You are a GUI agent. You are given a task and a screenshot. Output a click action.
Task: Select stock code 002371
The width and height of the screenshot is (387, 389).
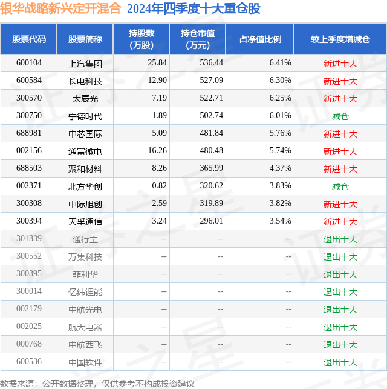click(x=29, y=186)
